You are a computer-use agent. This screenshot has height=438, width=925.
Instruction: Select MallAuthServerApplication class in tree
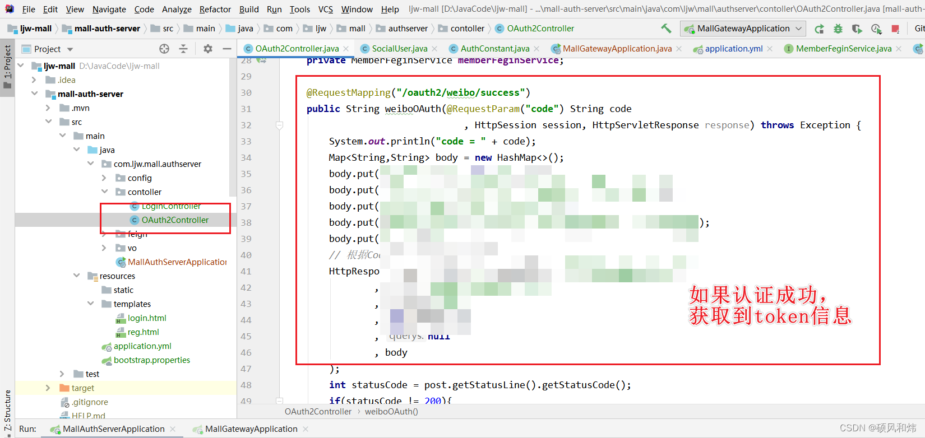(x=177, y=262)
